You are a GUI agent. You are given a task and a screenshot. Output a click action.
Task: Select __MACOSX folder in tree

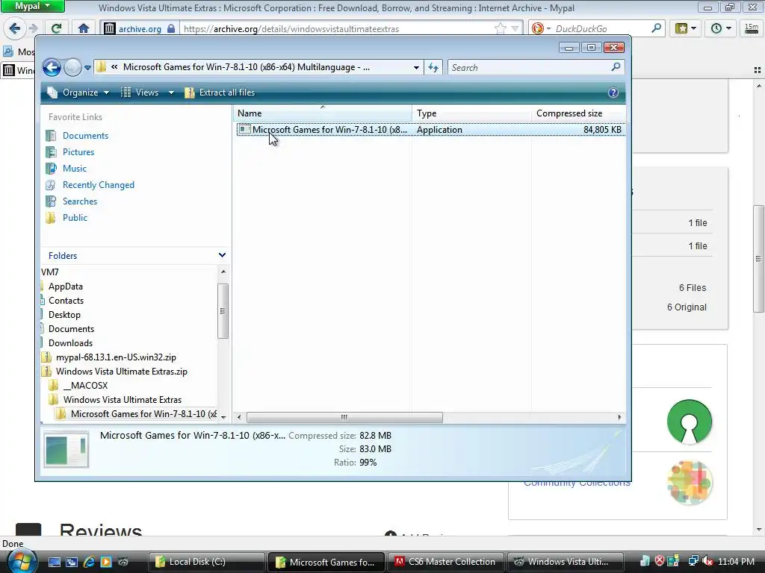pos(85,386)
